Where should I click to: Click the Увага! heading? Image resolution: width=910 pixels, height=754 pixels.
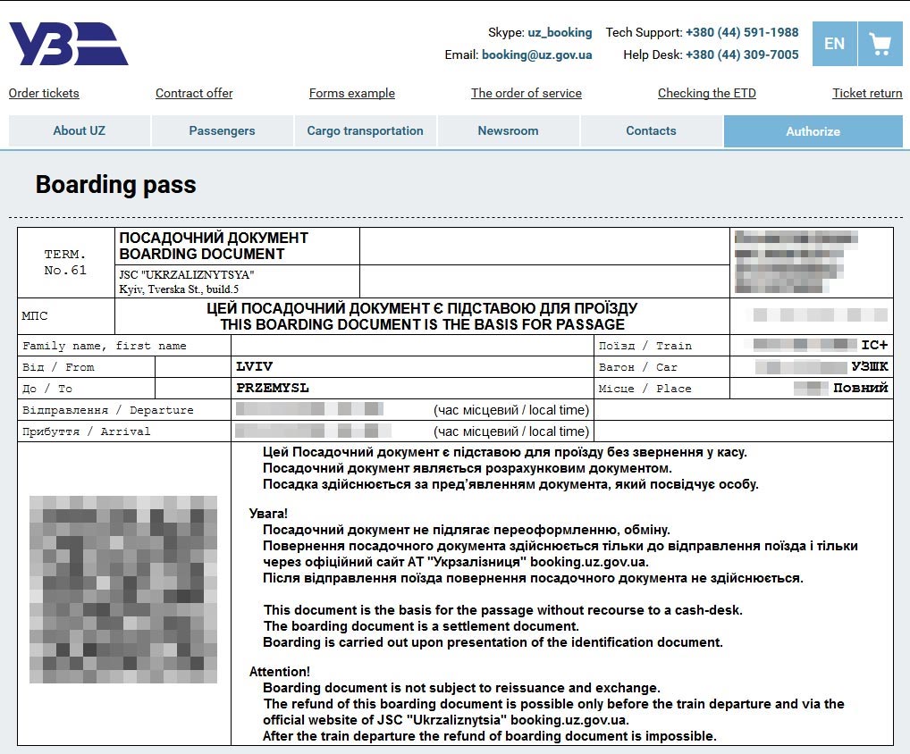[268, 514]
